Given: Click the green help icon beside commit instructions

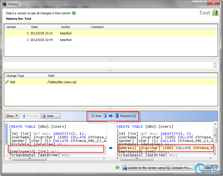Looking at the screenshot, I should point(74,13).
